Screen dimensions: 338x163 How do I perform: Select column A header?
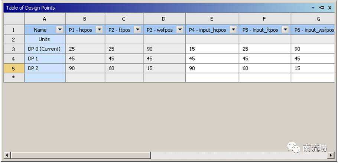coord(45,19)
